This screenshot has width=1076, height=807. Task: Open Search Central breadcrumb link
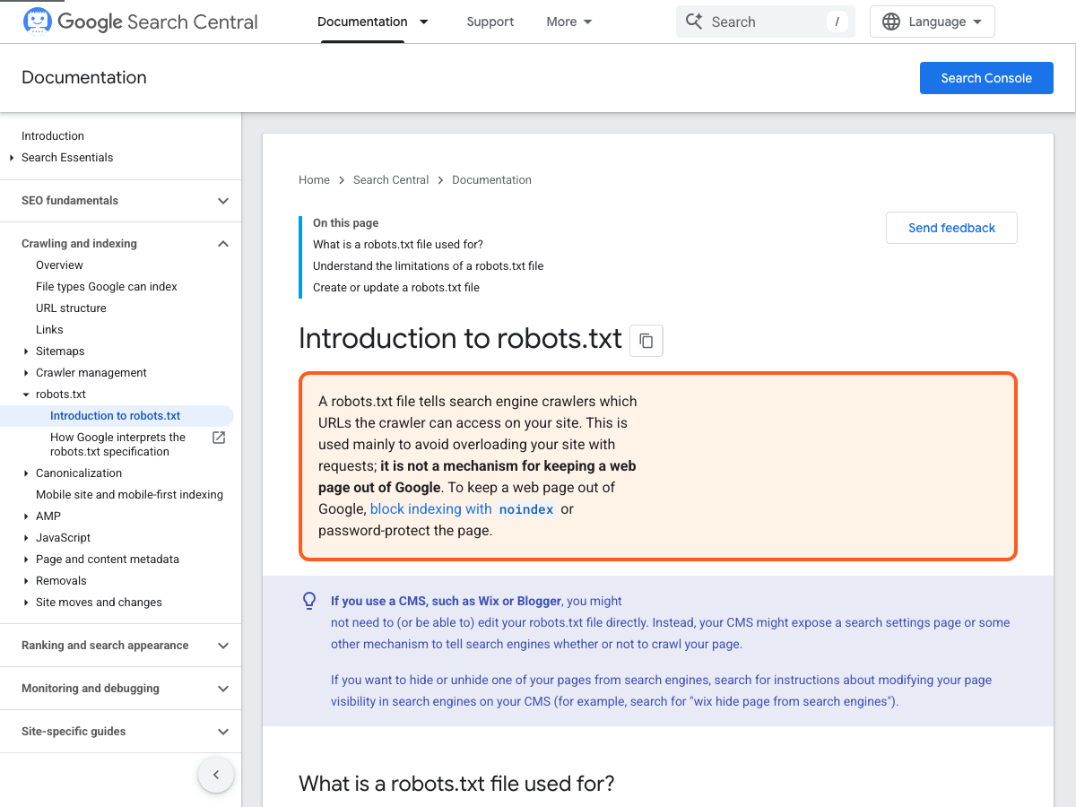[x=391, y=180]
